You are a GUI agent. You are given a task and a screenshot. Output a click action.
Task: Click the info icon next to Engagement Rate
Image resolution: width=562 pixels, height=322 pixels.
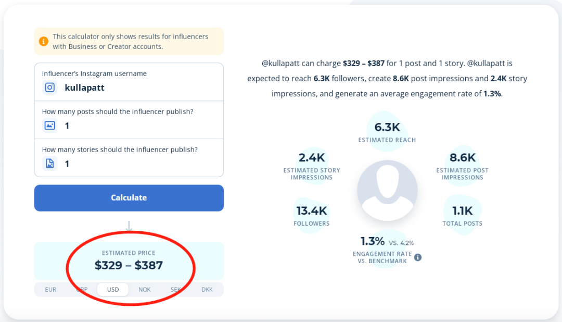pyautogui.click(x=417, y=257)
